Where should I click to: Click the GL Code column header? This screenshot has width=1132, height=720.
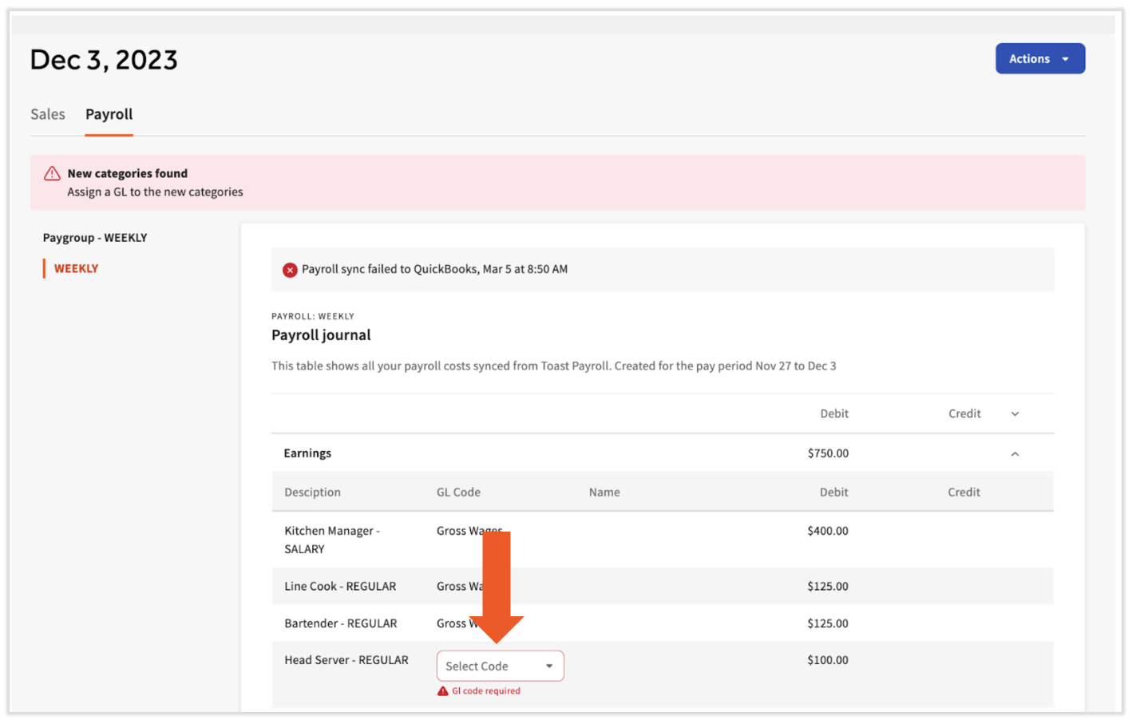pyautogui.click(x=458, y=493)
